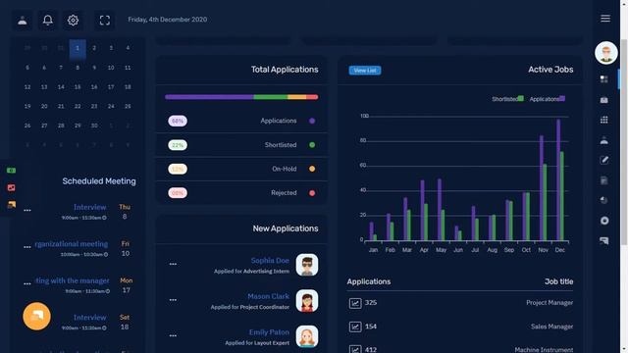Click the green floating side icon

11,171
